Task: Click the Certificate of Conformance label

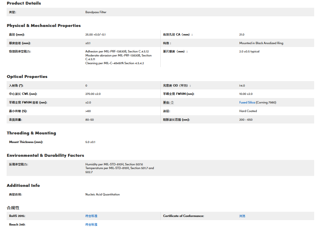Action: pos(183,216)
